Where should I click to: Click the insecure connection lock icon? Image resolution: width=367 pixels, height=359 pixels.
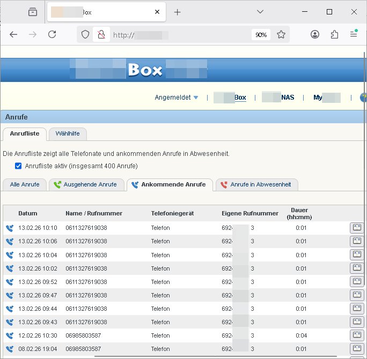pyautogui.click(x=100, y=34)
